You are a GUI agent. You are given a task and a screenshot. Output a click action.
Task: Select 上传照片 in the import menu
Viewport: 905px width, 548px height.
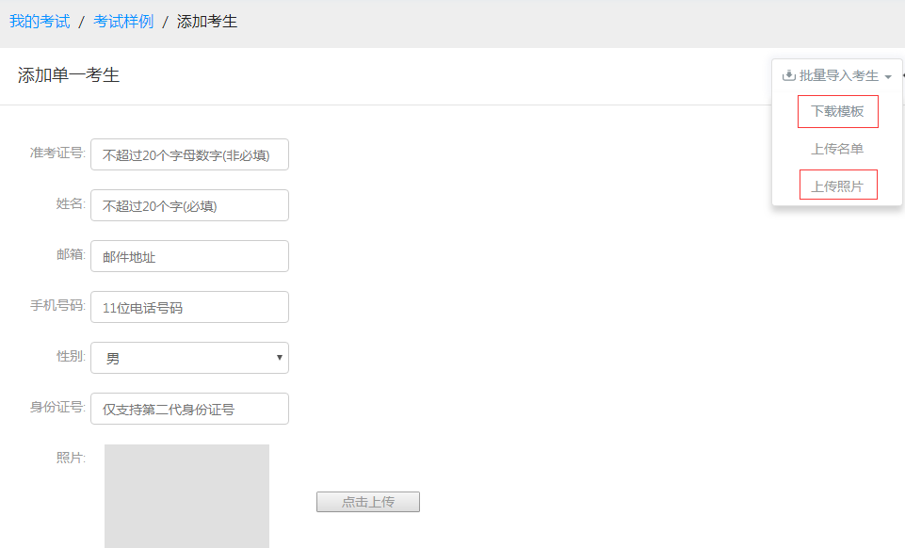(837, 186)
